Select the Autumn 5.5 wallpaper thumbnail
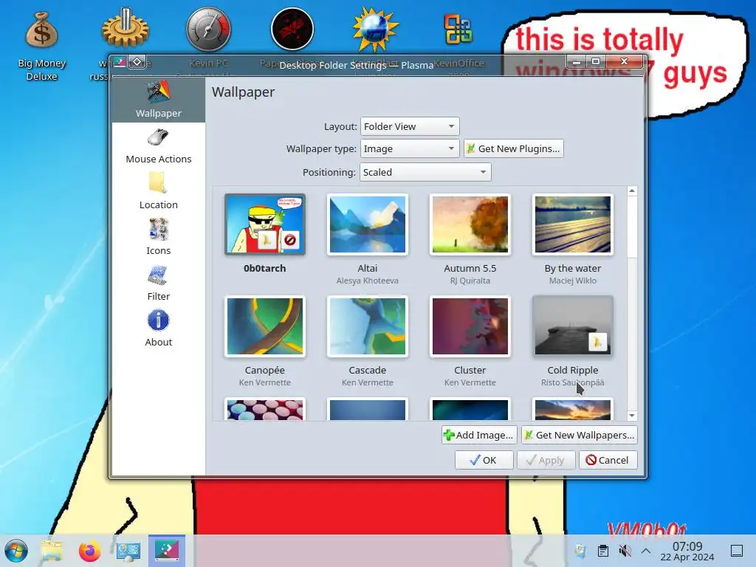756x567 pixels. pos(470,224)
